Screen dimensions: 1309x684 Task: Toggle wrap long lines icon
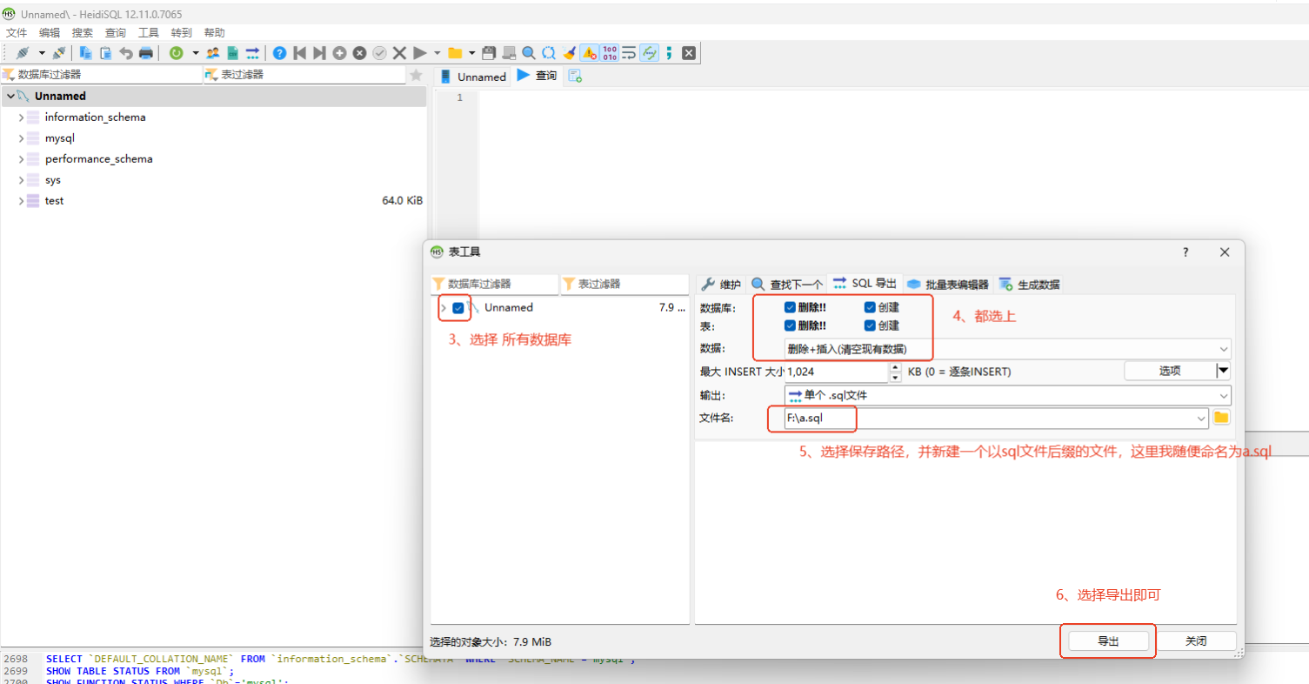click(629, 53)
